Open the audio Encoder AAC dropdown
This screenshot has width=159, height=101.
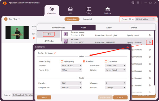71,83
